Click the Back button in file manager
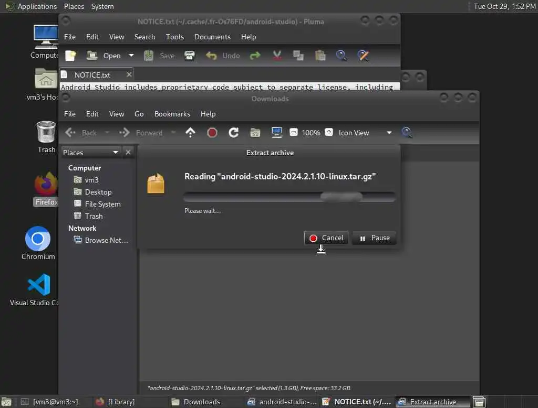The width and height of the screenshot is (538, 408). pos(81,133)
